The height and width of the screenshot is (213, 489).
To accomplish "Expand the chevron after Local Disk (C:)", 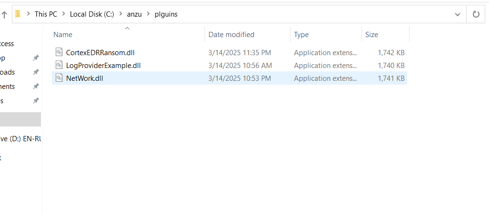I will coord(121,14).
